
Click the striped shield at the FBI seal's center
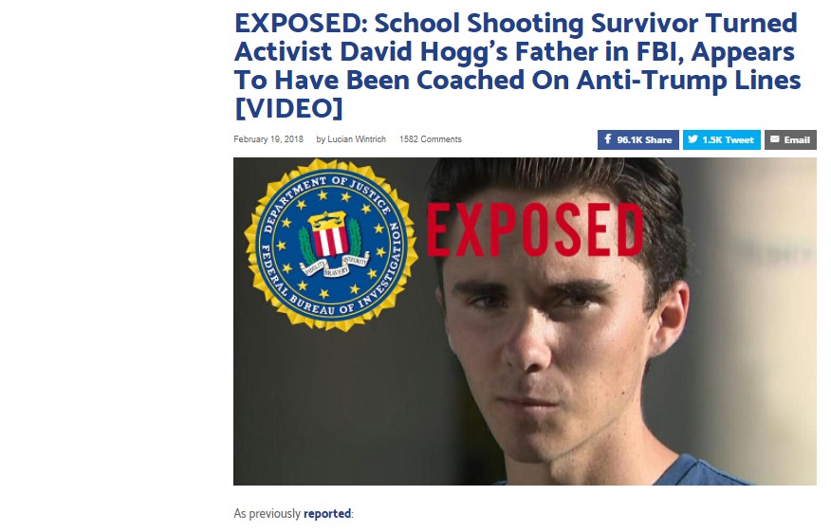[x=329, y=233]
